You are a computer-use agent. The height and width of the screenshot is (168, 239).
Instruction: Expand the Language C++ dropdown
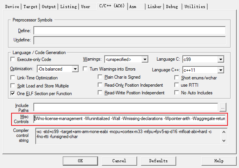[221, 70]
